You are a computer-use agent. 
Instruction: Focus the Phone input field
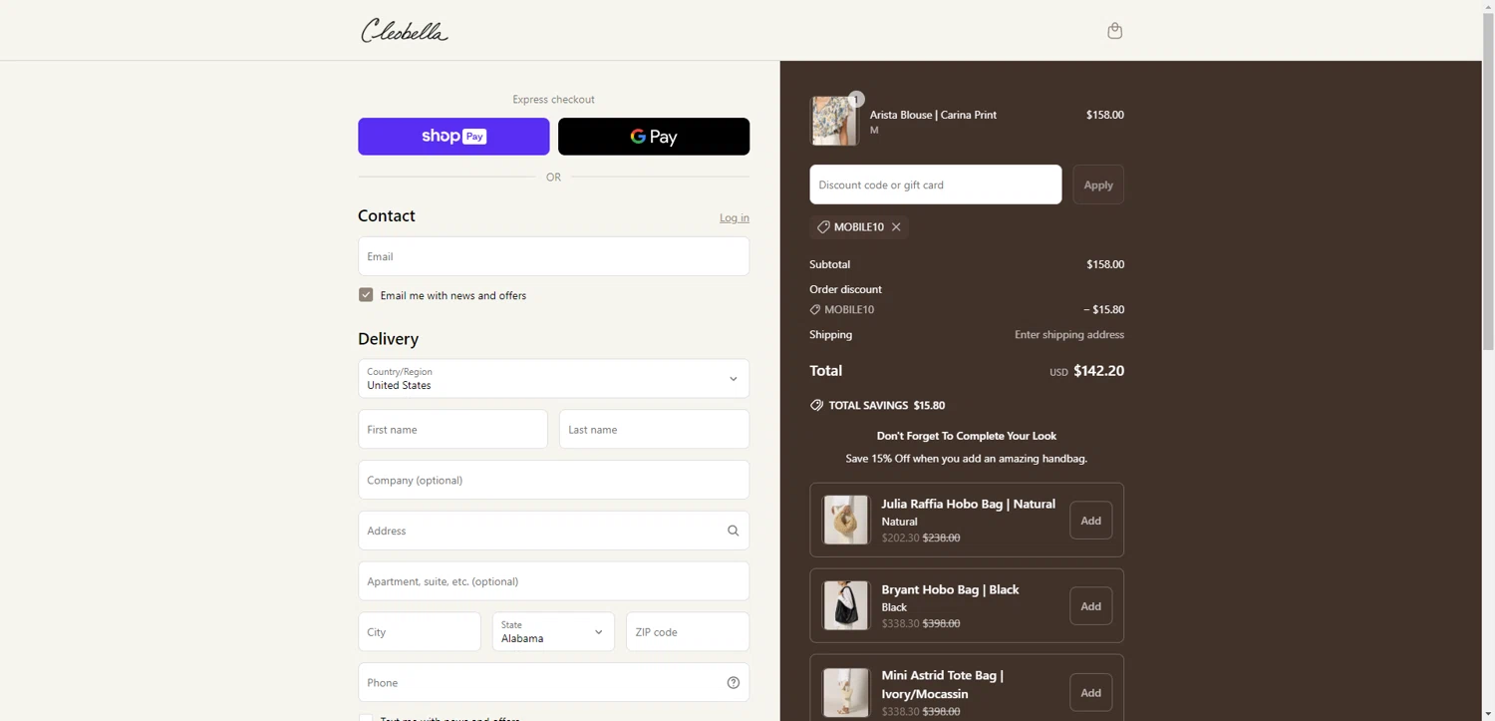click(553, 683)
